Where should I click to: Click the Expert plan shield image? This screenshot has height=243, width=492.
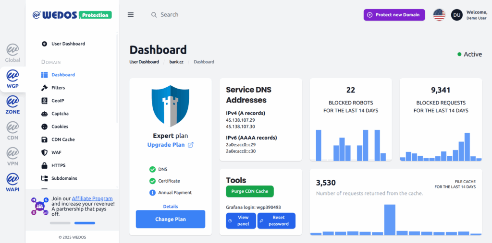171,106
